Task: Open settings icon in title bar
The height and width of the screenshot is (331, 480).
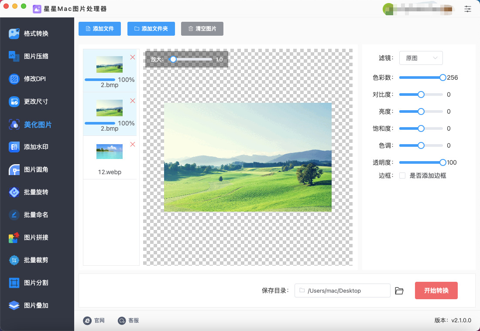Action: tap(468, 9)
